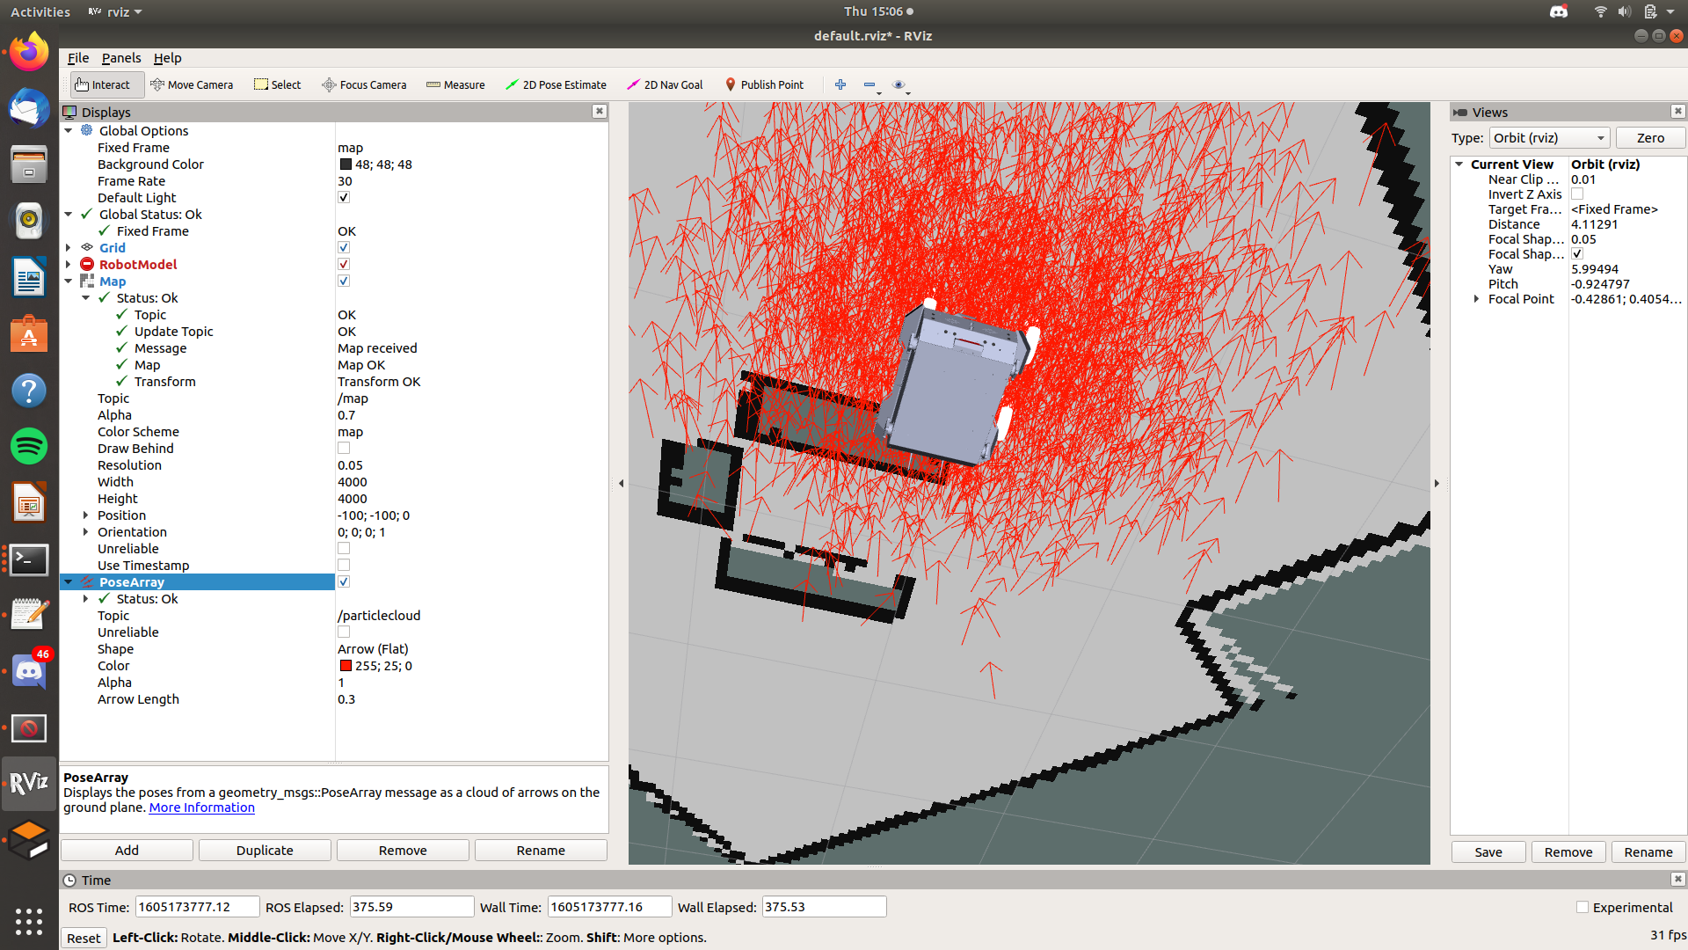Enable Draw Behind for the Map

(343, 448)
